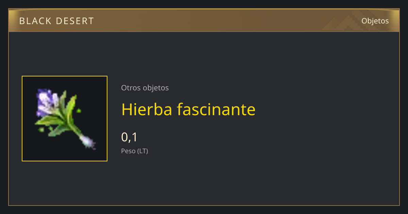Select the Otros objetos category text
Viewport: 408px width, 214px height.
coord(145,88)
